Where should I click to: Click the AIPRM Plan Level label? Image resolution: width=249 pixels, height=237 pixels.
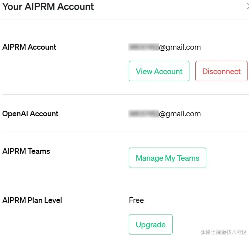pyautogui.click(x=32, y=200)
